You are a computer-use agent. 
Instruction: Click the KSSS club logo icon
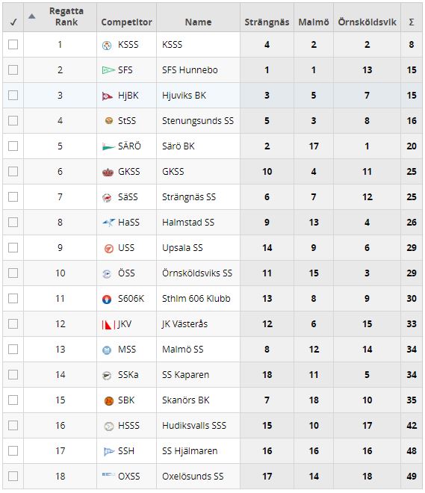click(x=107, y=46)
